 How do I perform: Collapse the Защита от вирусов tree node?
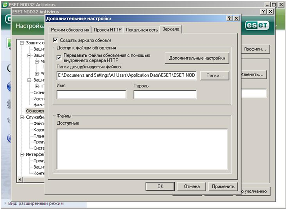tap(22, 43)
